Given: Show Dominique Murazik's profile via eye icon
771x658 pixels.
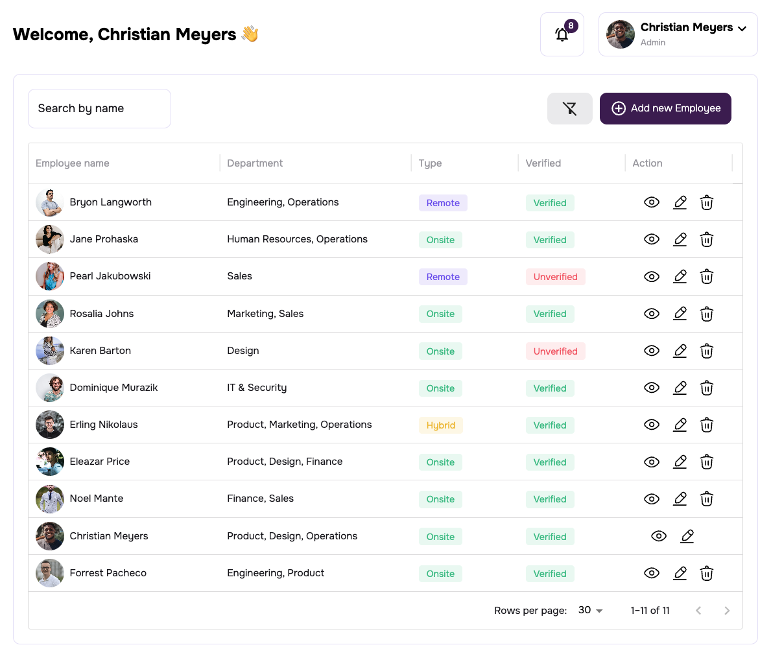Looking at the screenshot, I should click(x=651, y=388).
